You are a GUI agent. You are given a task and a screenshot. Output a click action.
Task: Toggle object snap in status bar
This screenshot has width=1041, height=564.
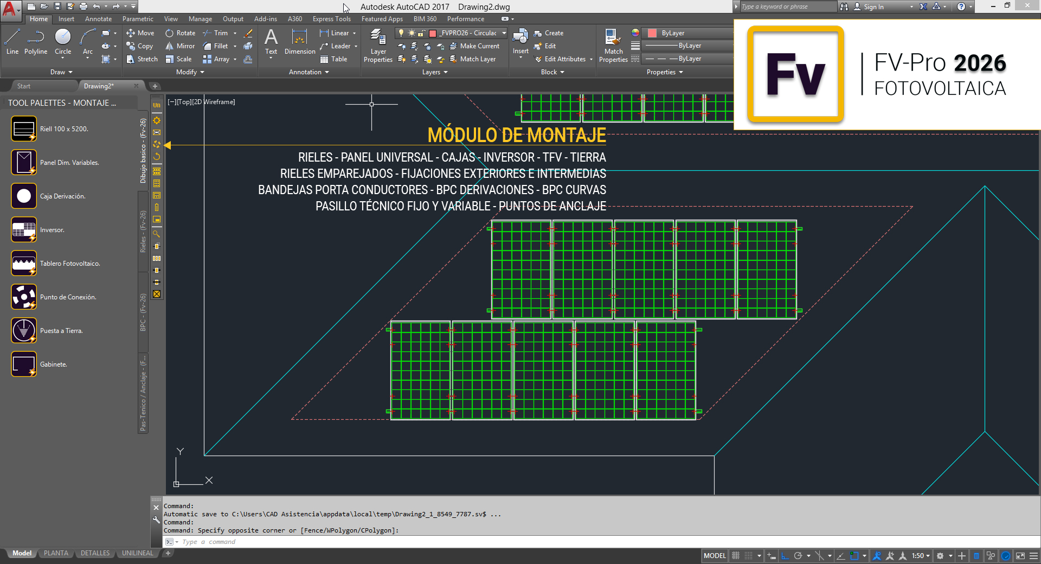tap(854, 556)
